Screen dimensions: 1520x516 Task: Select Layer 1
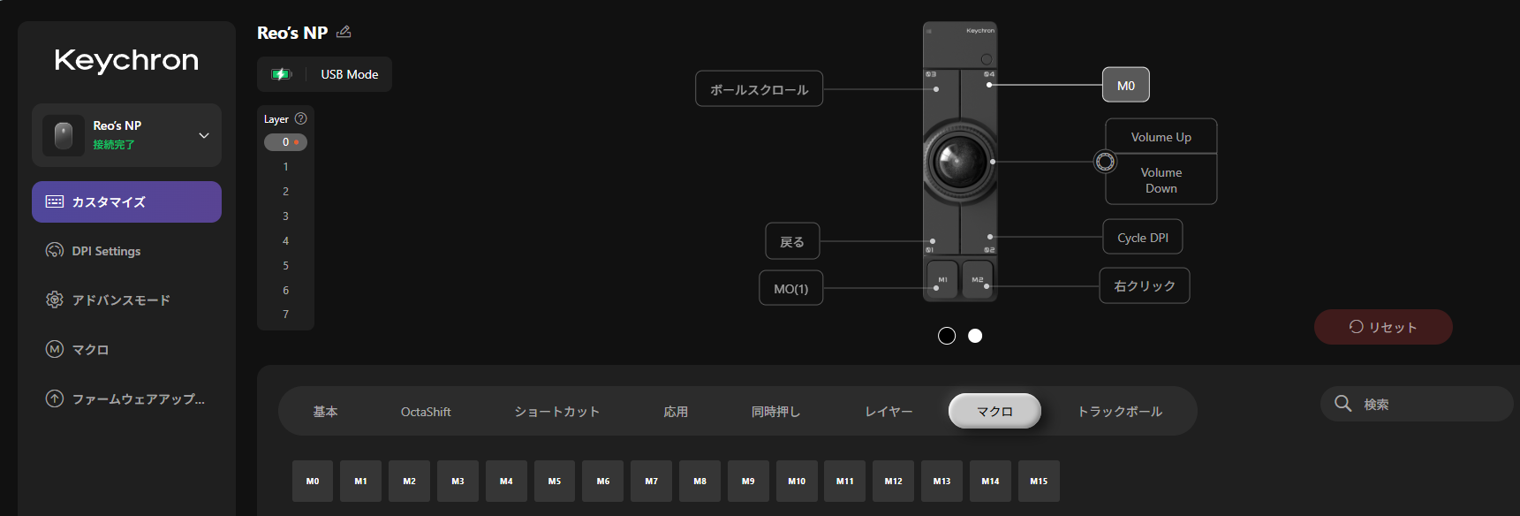click(x=285, y=167)
